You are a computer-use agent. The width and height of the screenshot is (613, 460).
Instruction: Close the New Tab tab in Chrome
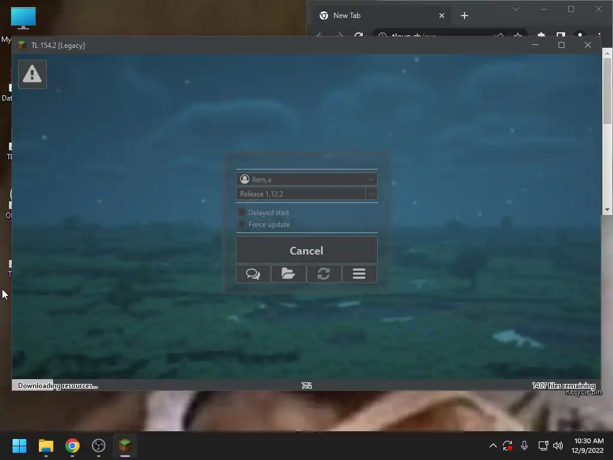[441, 16]
